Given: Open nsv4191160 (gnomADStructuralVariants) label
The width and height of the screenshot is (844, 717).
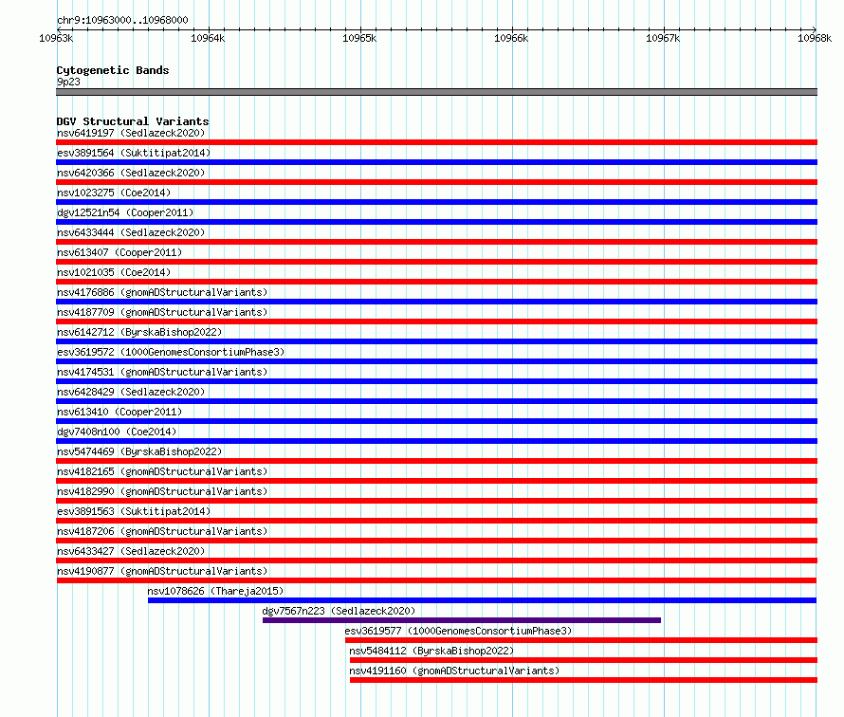Looking at the screenshot, I should click(x=454, y=671).
